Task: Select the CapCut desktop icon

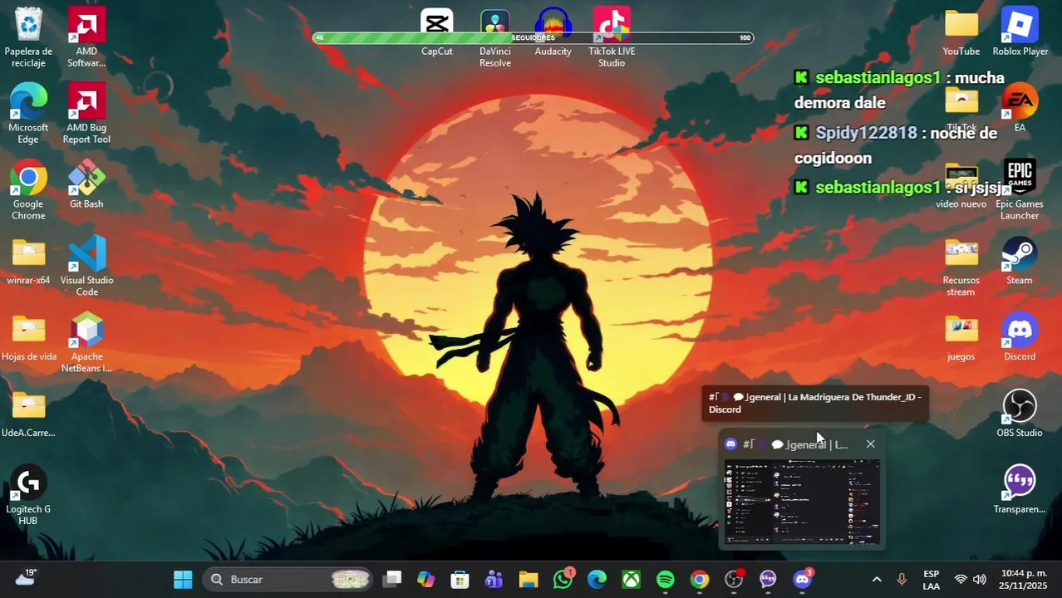Action: point(437,33)
